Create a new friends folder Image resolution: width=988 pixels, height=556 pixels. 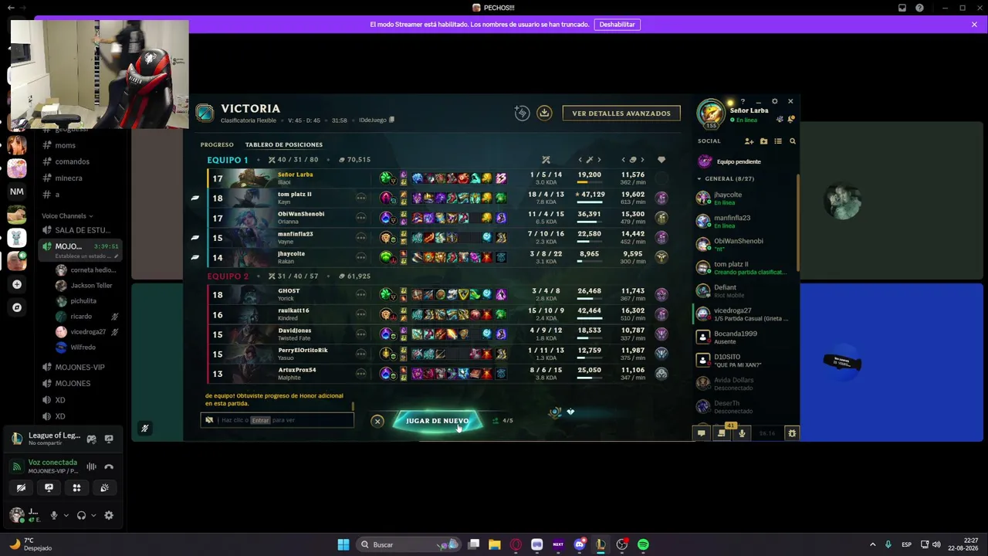763,141
